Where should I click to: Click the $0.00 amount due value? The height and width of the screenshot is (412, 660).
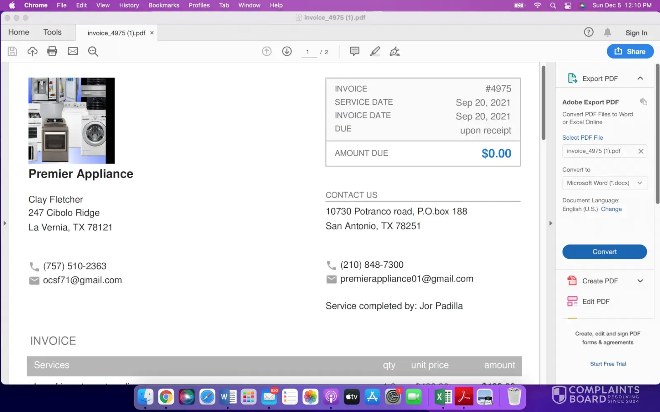click(x=496, y=153)
